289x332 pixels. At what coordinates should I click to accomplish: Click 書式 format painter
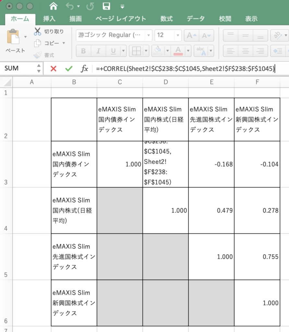point(44,55)
